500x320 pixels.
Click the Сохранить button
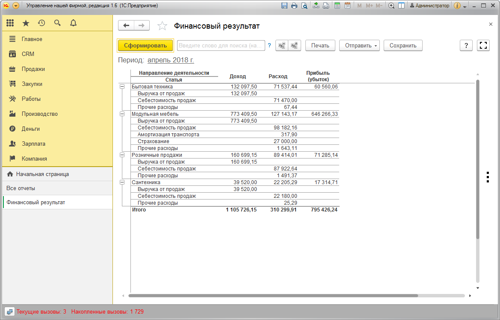403,46
